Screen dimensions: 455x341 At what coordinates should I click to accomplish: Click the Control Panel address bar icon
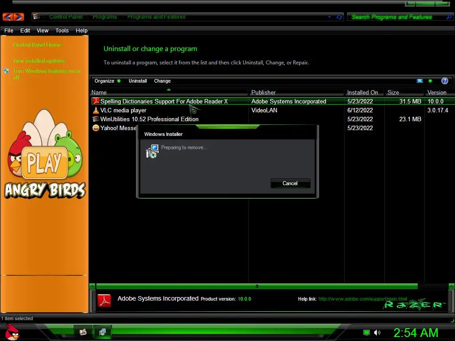(36, 16)
